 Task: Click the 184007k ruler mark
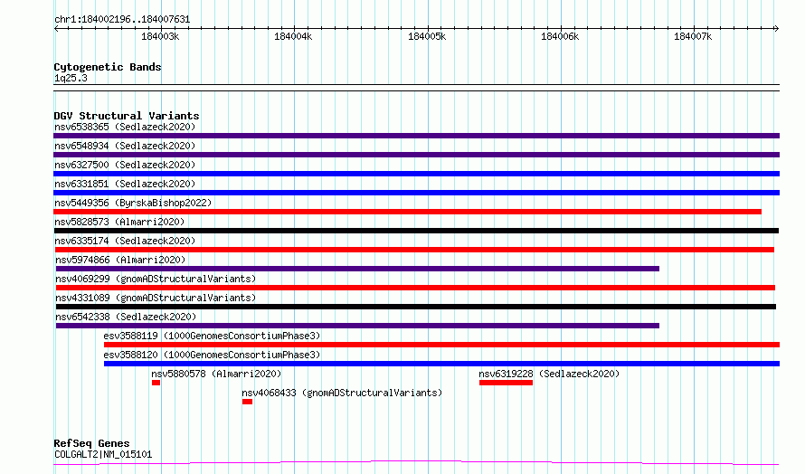693,36
